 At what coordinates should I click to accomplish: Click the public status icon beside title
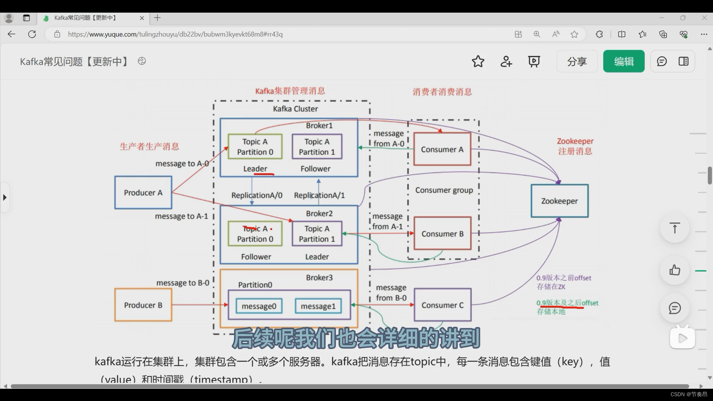142,61
